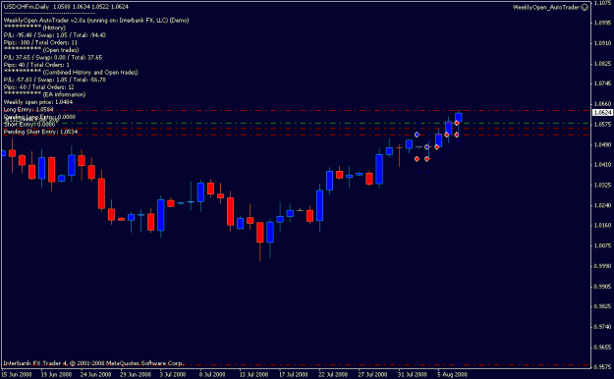Click the Pending Short Entry: 1.0534 text
The width and height of the screenshot is (614, 379).
click(40, 132)
